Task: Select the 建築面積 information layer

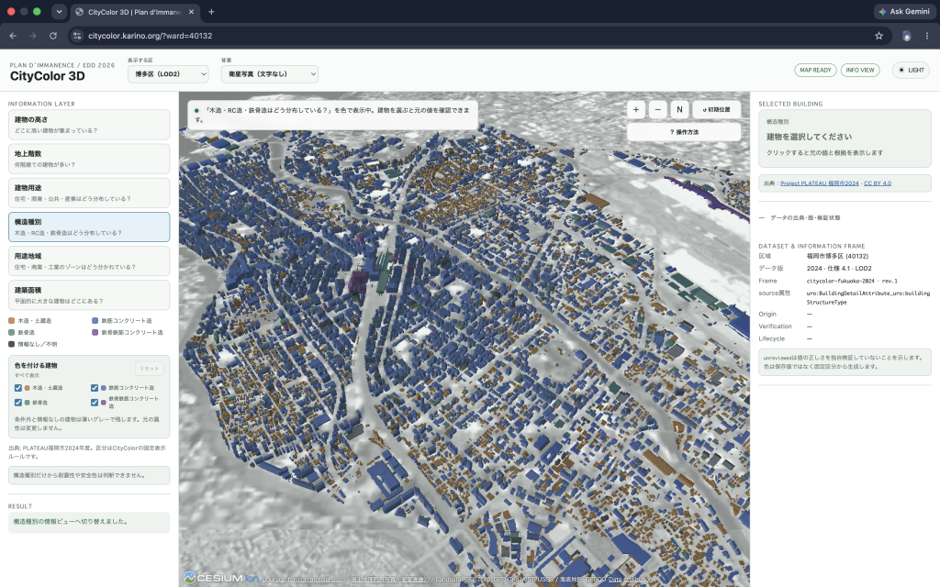Action: pyautogui.click(x=89, y=295)
